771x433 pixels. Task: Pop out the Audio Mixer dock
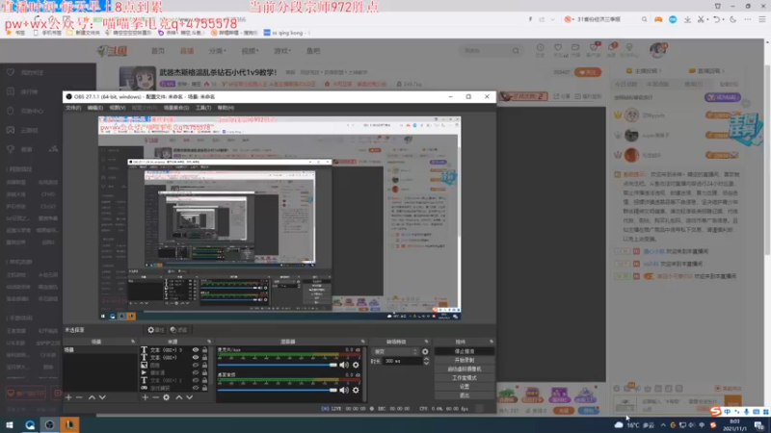(x=363, y=342)
